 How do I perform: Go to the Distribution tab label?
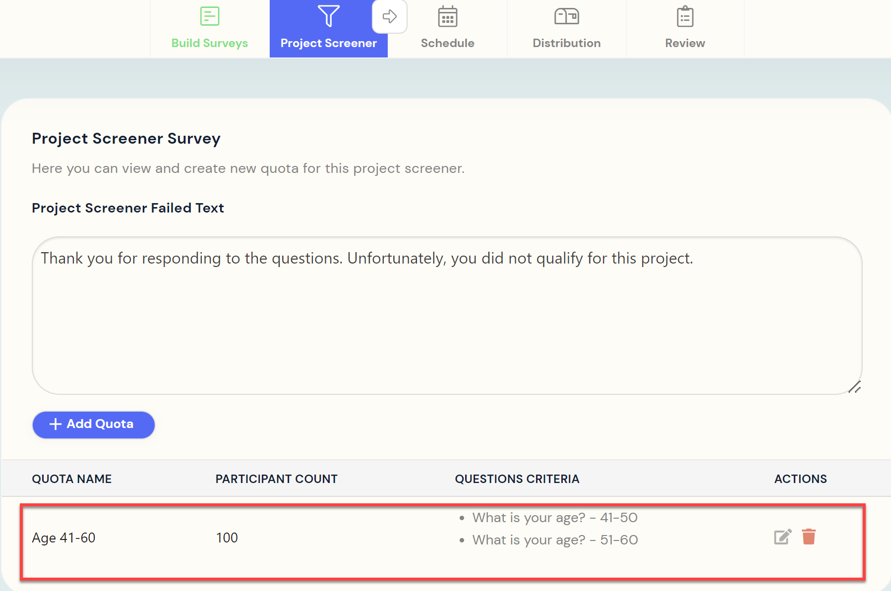pos(566,43)
